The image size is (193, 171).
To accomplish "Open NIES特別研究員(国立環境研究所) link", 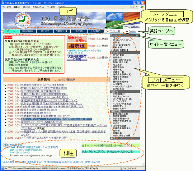I will coord(40,91).
